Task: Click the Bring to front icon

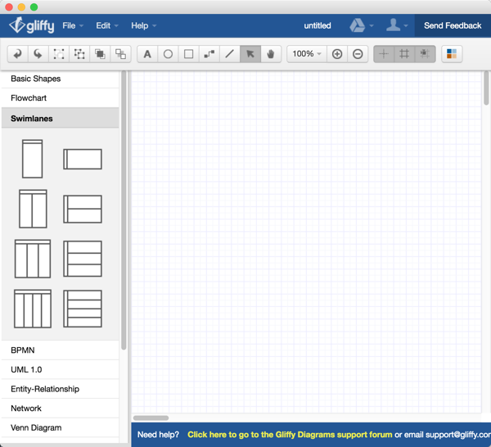Action: click(x=100, y=54)
